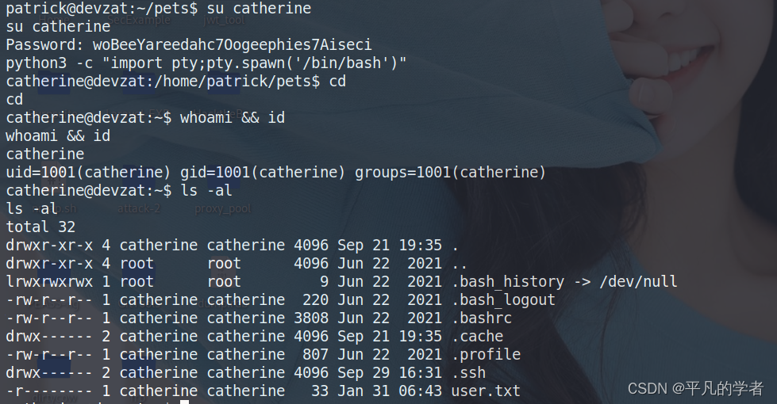Click the python3 pty.spawn command line
Screen dimensions: 777x404
(206, 63)
